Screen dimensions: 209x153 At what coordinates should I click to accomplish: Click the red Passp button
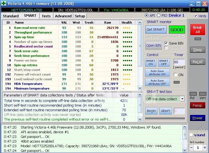coord(197,105)
